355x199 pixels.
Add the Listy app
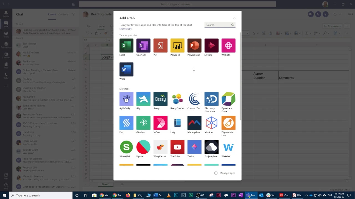pyautogui.click(x=177, y=123)
